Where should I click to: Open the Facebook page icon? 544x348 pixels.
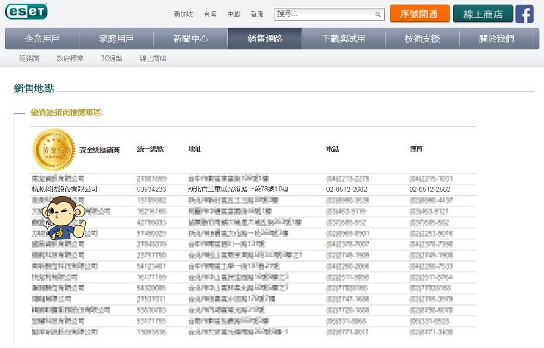[x=524, y=14]
